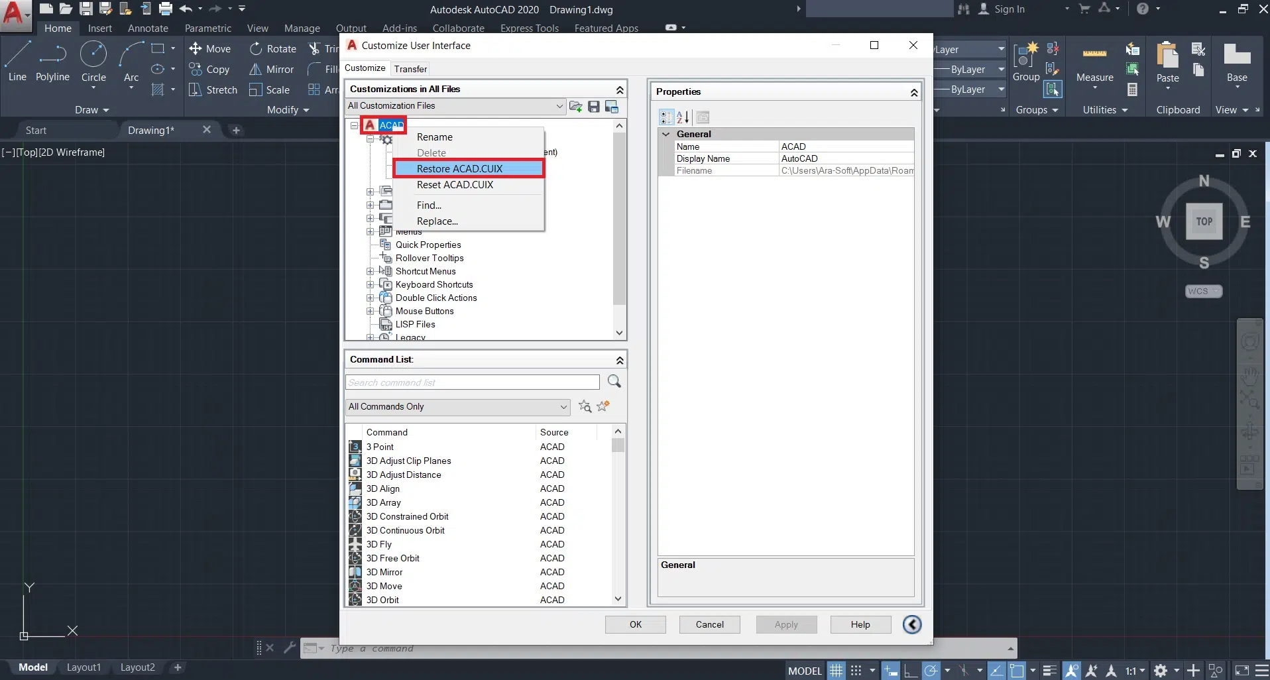This screenshot has width=1270, height=680.
Task: Toggle the grid display in status bar
Action: coord(837,671)
